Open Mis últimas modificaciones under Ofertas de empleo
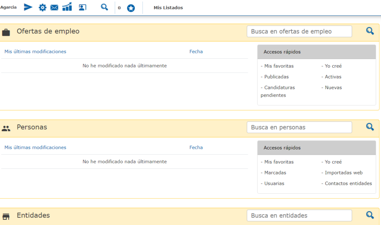Viewport: 381px width, 225px height. (35, 52)
